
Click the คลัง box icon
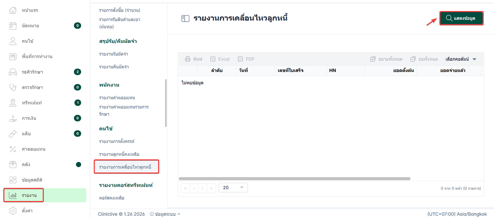click(13, 164)
